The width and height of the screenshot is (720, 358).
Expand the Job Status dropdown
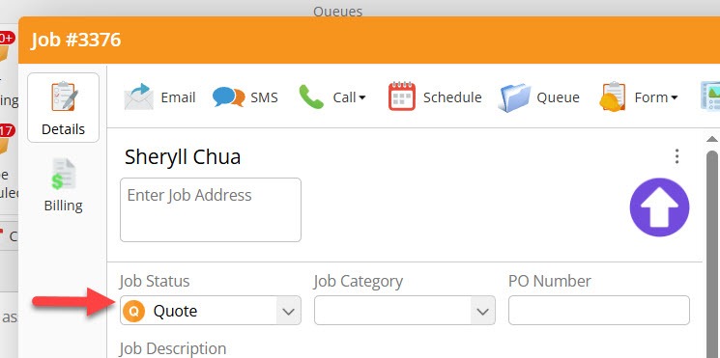tap(288, 312)
